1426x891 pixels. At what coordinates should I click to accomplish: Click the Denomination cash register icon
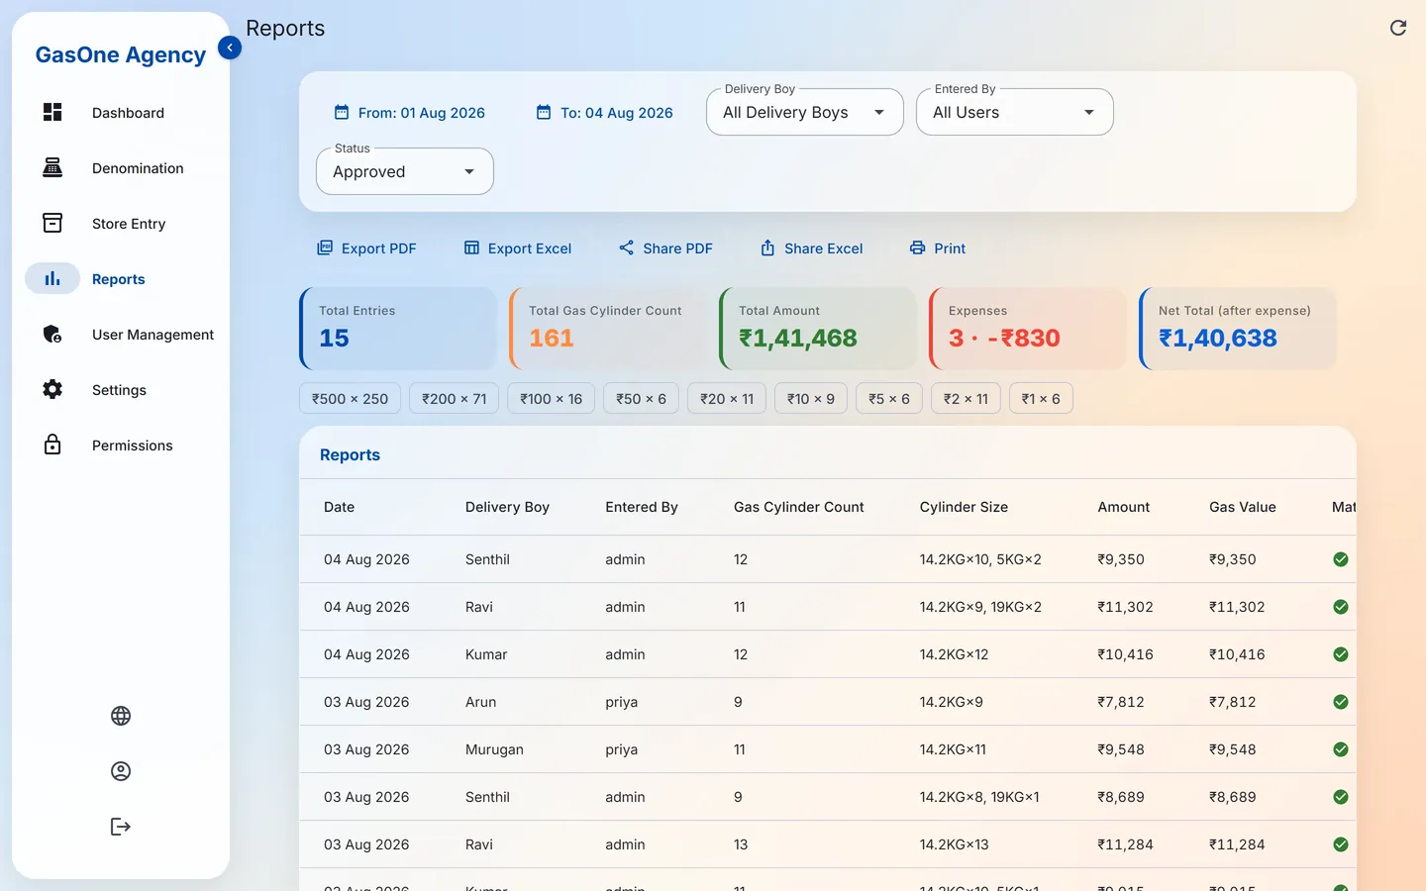tap(52, 167)
